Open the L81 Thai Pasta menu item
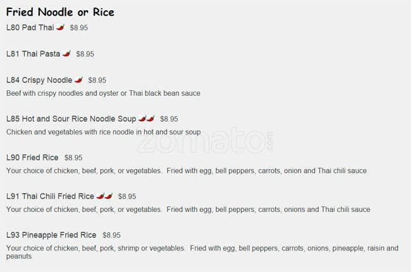411x272 pixels. (x=33, y=54)
